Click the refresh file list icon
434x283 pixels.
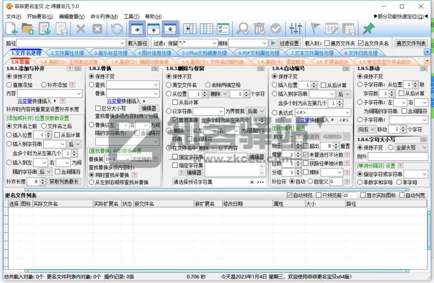coord(116,29)
